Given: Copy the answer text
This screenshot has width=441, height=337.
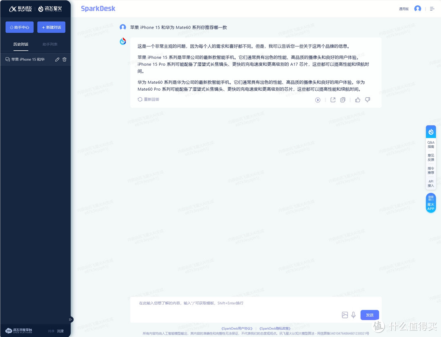Looking at the screenshot, I should click(343, 100).
